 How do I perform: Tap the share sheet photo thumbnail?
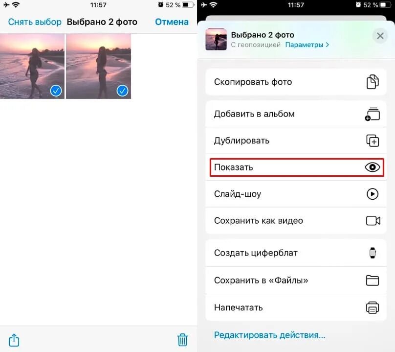click(216, 39)
